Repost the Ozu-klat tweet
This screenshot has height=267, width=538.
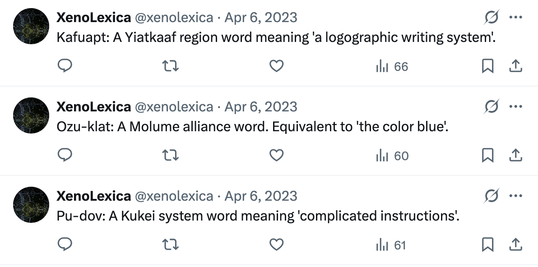(x=171, y=155)
